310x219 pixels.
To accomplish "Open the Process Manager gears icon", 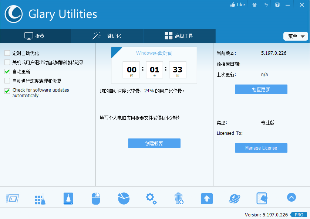I will [x=151, y=198].
